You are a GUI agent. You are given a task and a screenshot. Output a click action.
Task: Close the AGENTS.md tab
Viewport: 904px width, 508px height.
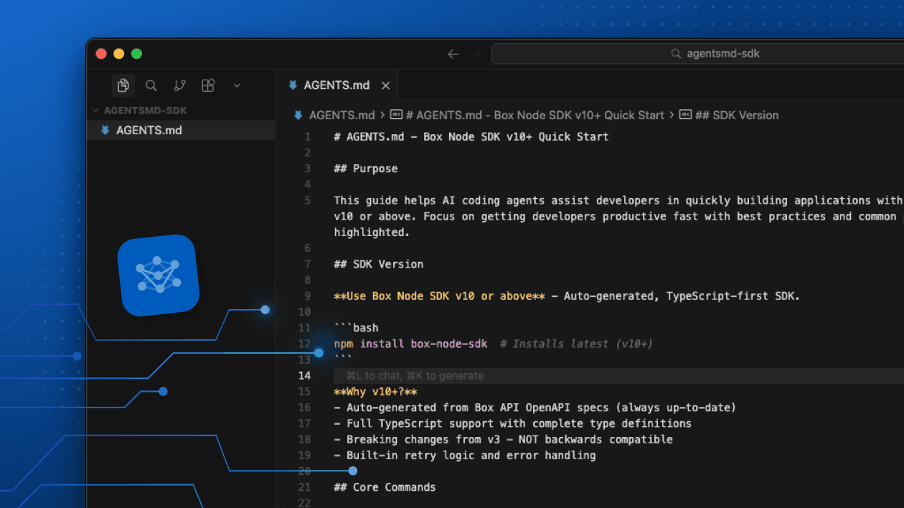385,85
